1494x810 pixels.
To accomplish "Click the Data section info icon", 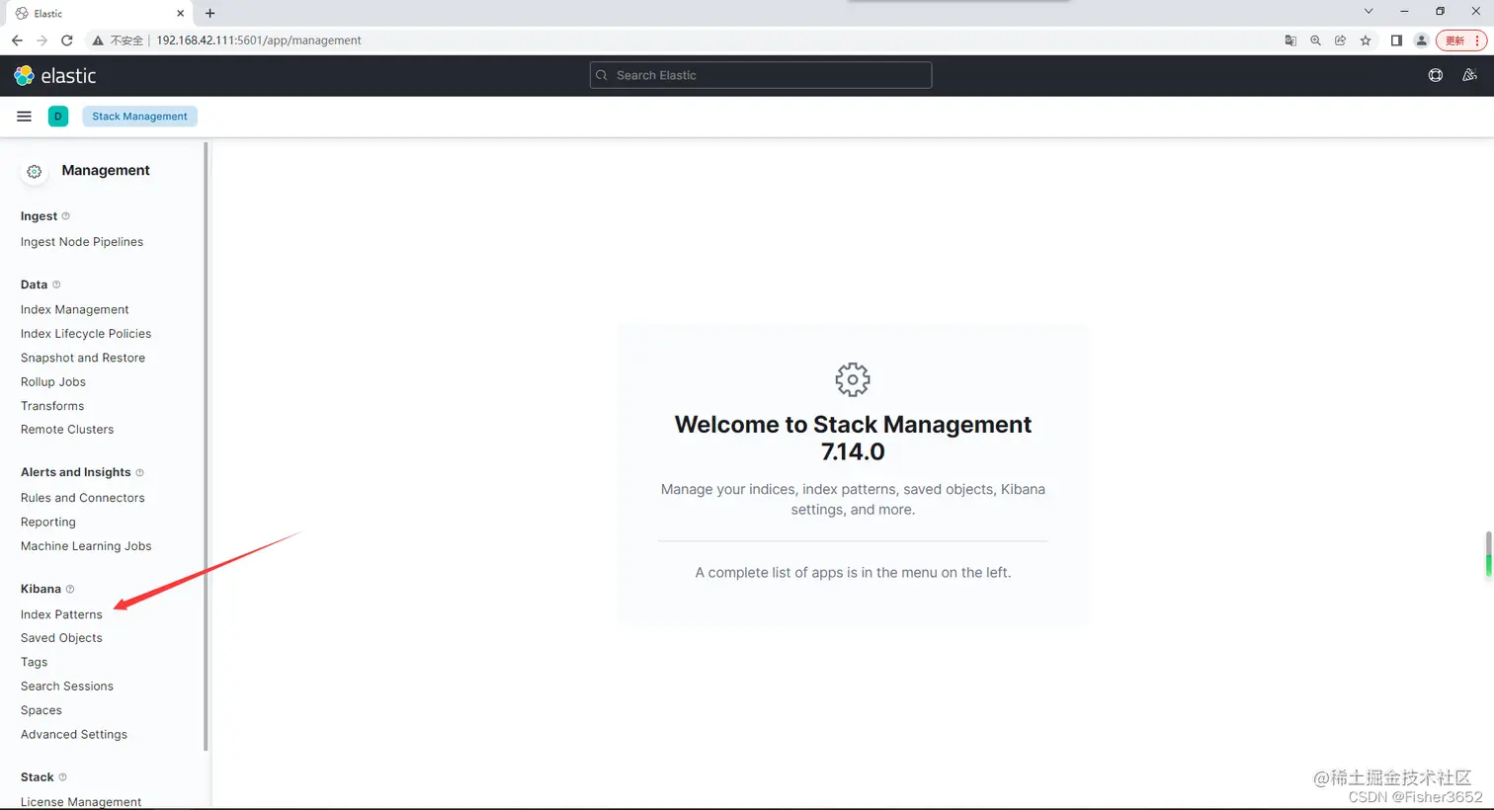I will [x=56, y=284].
